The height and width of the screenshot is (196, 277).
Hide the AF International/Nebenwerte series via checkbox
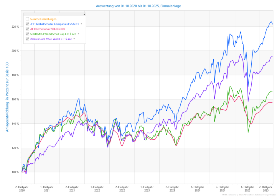[x=27, y=29]
